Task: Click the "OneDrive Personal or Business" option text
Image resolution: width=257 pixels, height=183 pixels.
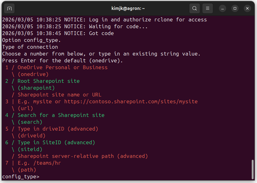Action: point(62,67)
